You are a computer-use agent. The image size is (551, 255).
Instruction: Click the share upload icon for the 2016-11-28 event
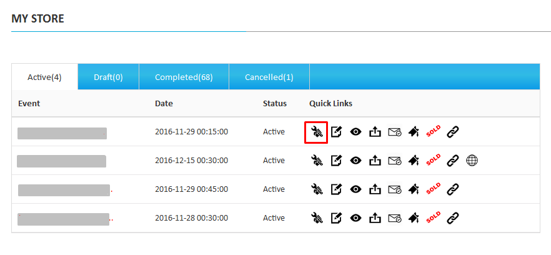375,218
